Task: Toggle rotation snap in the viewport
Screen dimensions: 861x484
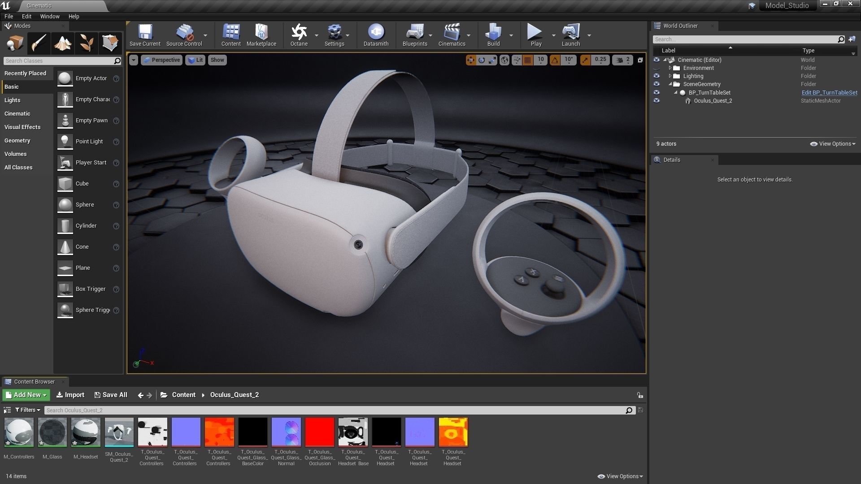Action: 555,60
